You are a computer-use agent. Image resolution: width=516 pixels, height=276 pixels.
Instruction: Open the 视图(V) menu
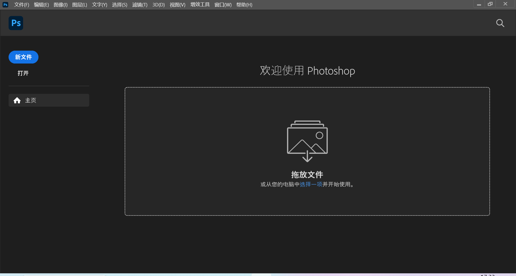click(177, 5)
